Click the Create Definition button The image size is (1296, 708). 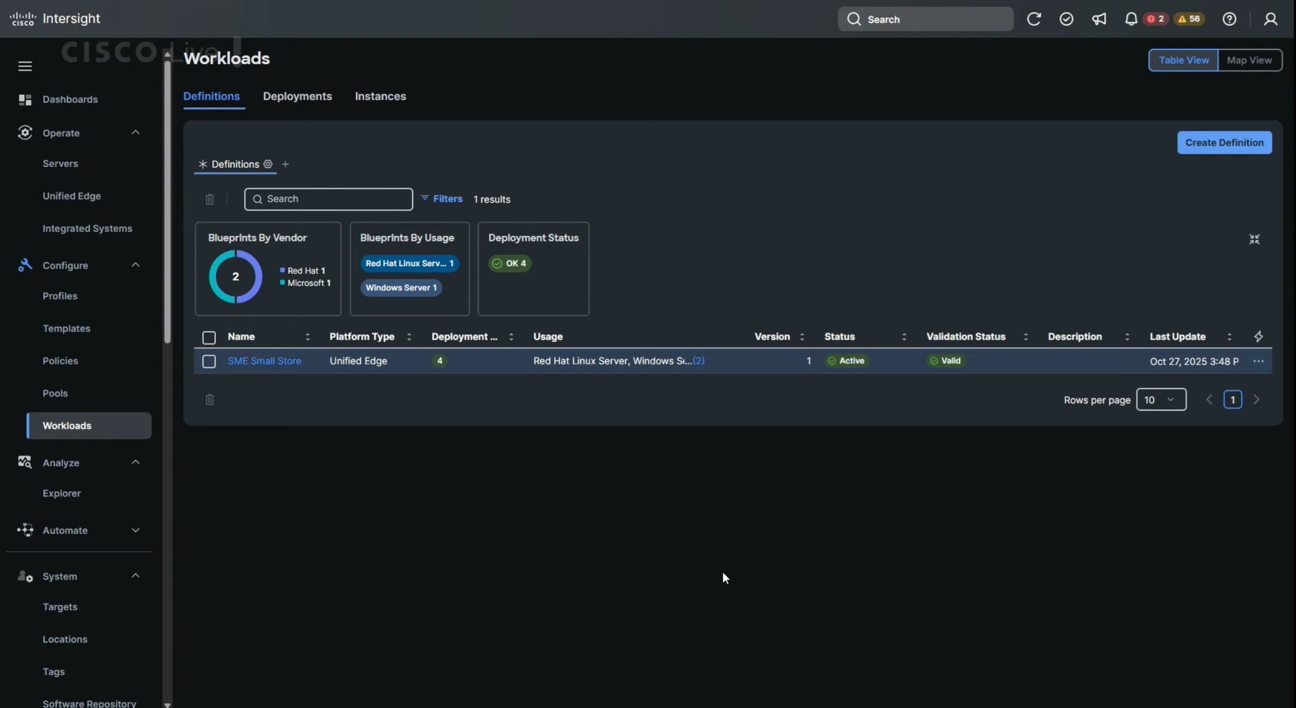pos(1224,142)
